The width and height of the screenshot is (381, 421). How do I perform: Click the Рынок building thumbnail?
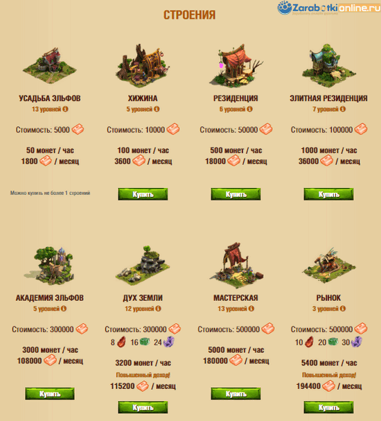coord(329,266)
